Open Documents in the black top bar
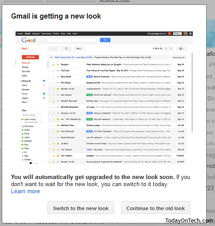Screen dimensions: 215x226 click(x=46, y=34)
